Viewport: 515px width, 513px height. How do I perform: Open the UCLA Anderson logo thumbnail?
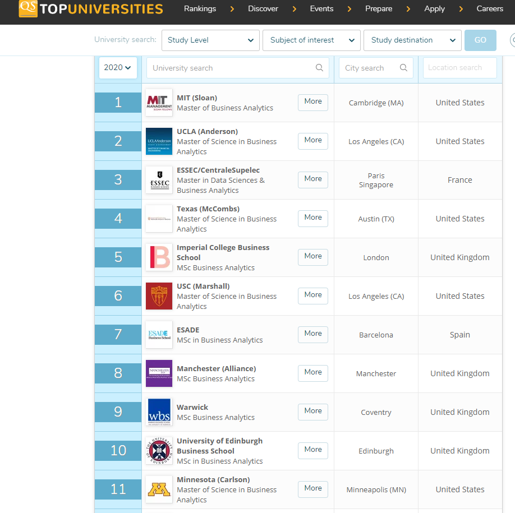159,141
